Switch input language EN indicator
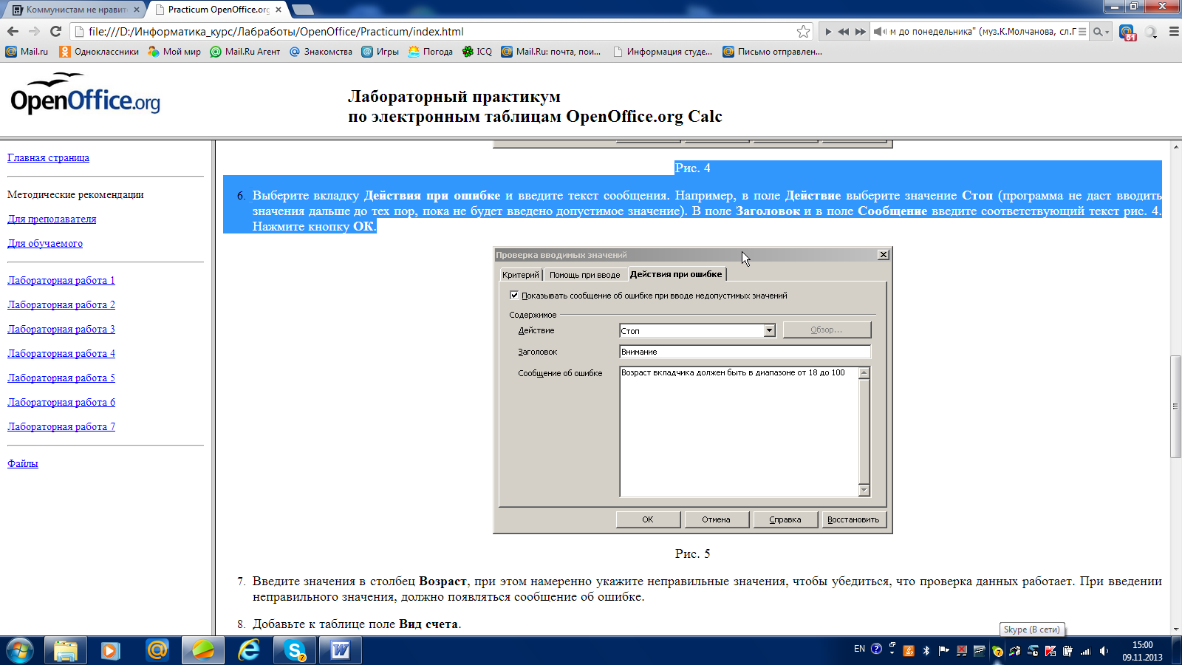1182x665 pixels. click(x=859, y=649)
